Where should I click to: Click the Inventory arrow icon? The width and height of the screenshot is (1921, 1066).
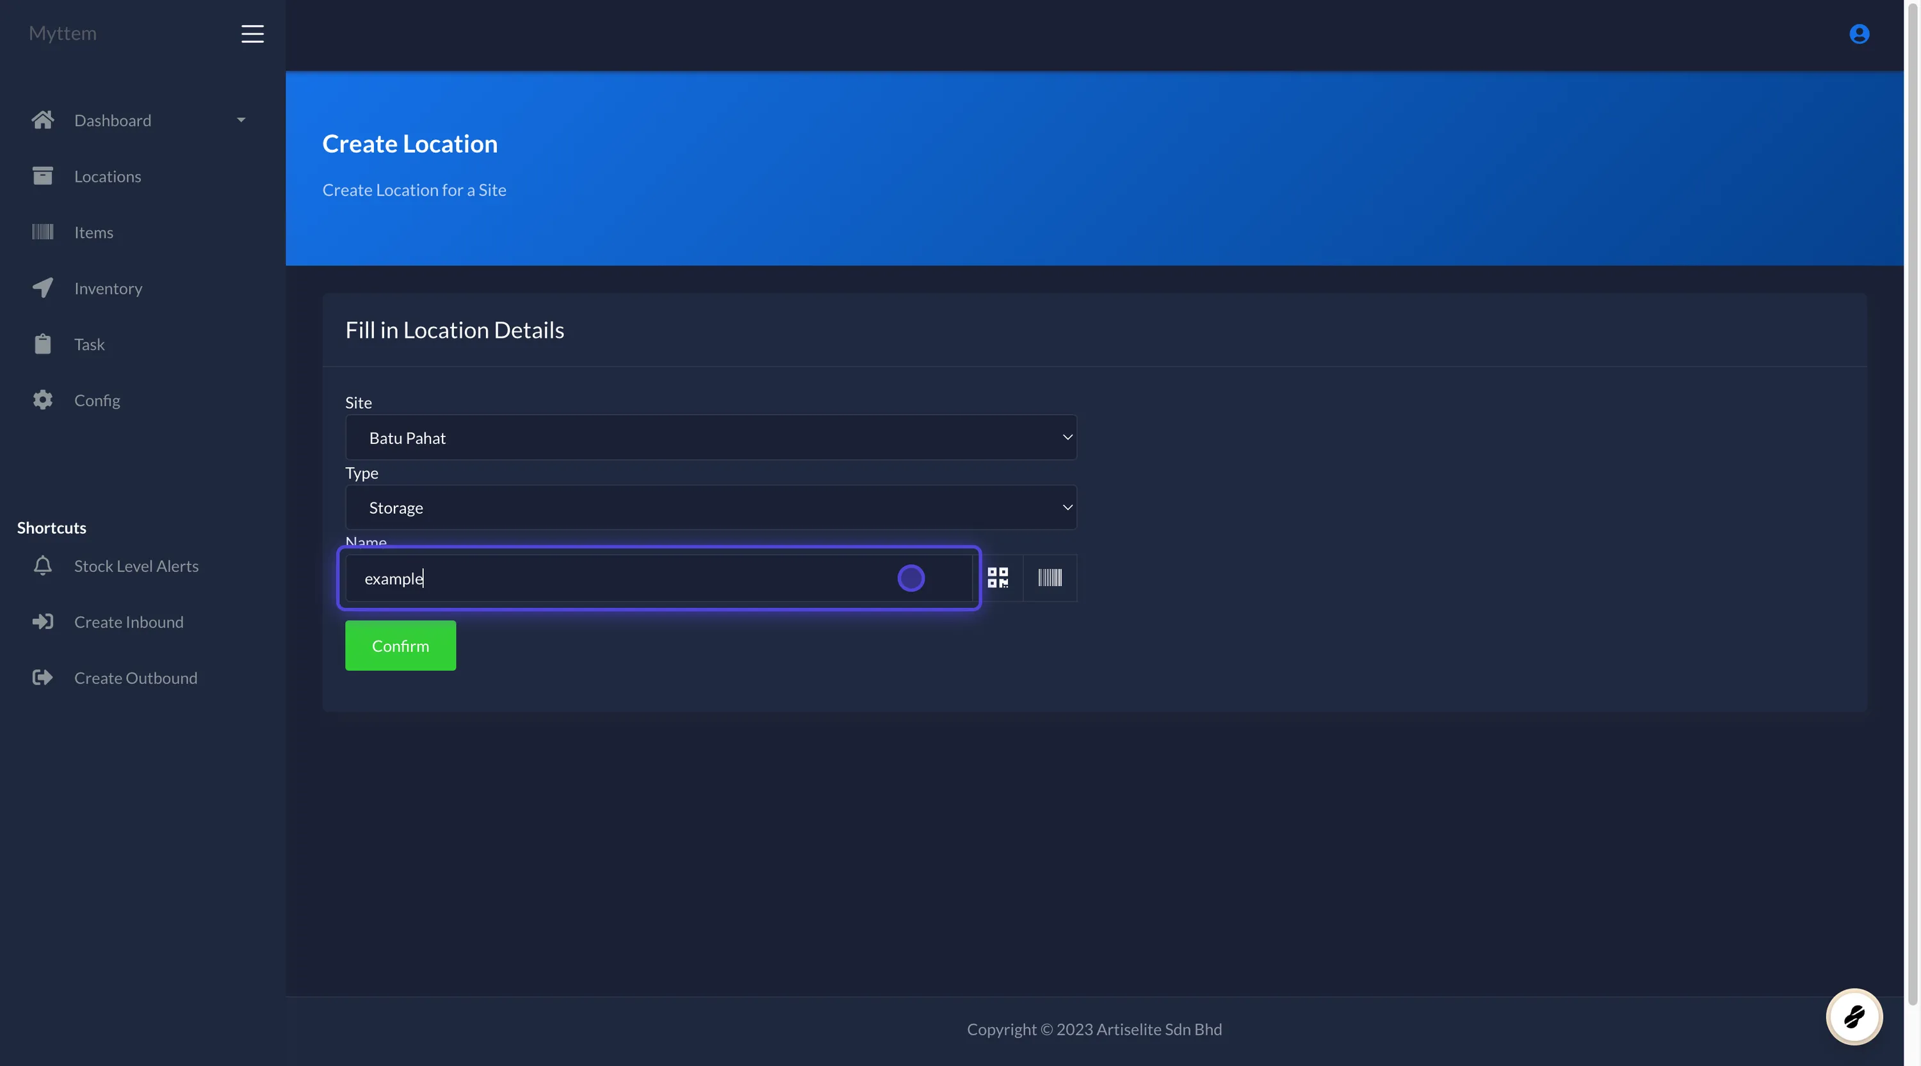tap(42, 289)
